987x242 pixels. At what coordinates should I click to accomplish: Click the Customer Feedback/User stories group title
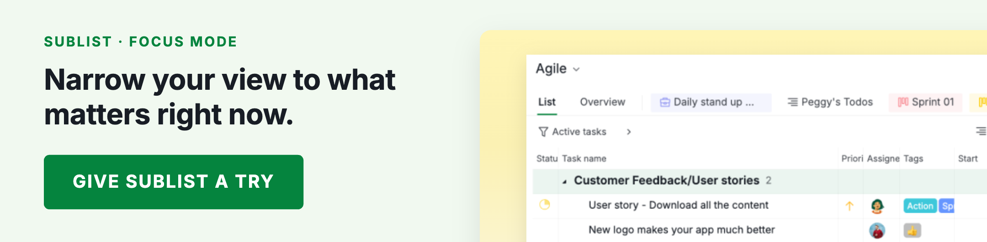[666, 180]
